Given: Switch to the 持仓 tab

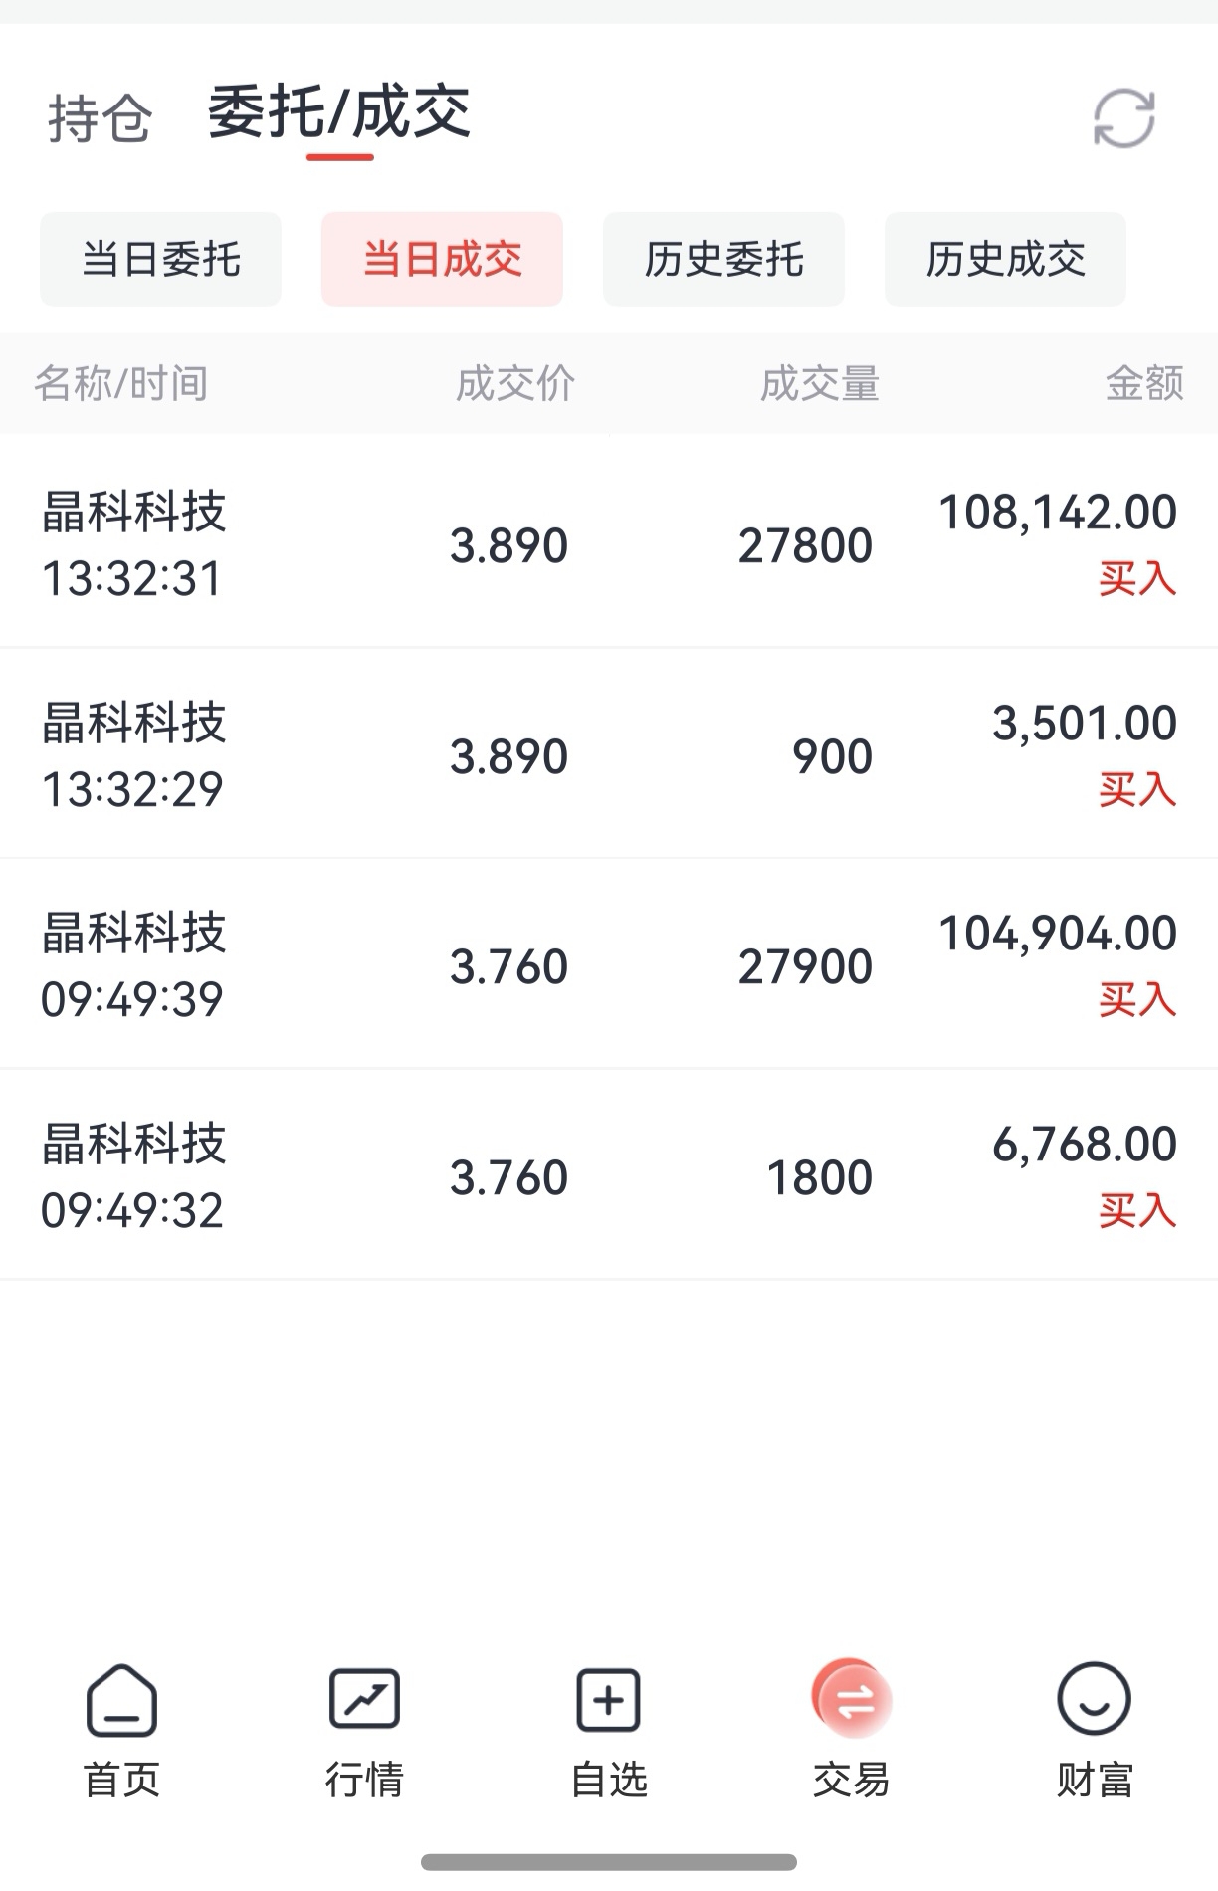Looking at the screenshot, I should click(100, 118).
